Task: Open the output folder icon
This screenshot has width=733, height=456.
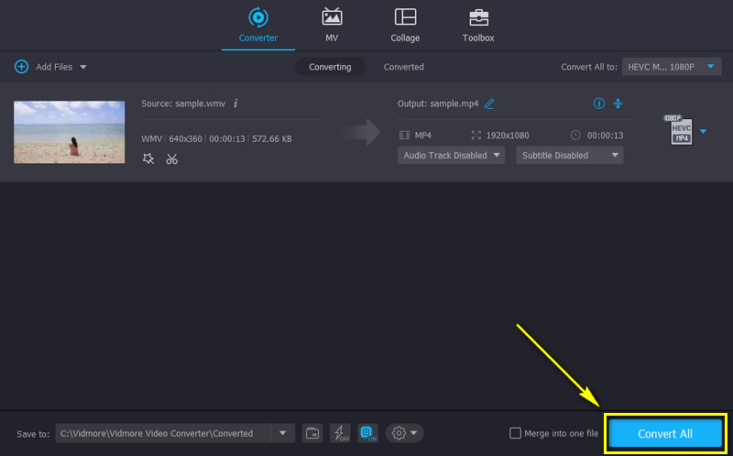Action: point(312,433)
